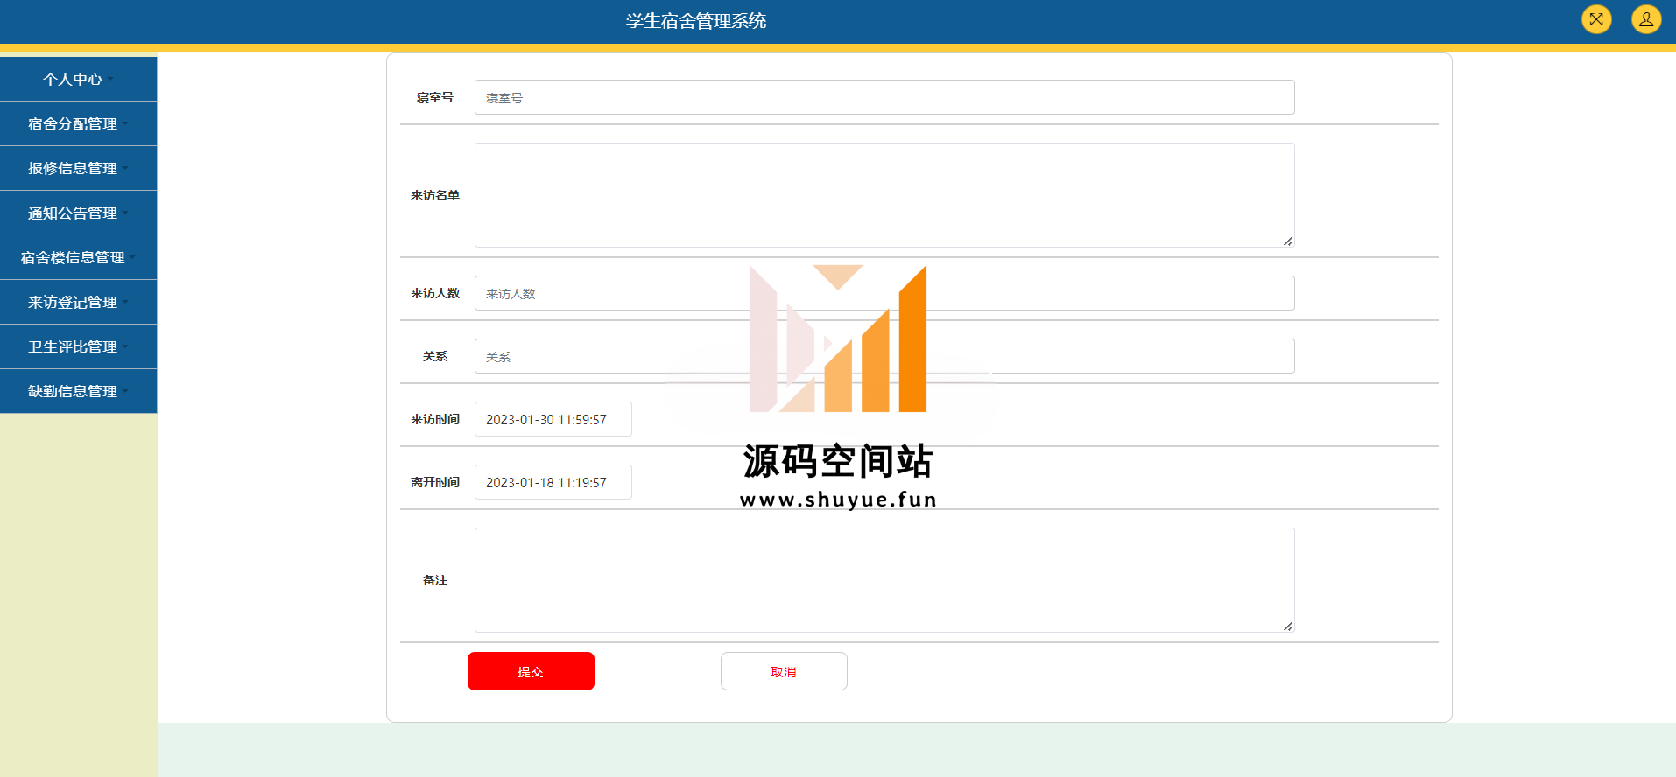Image resolution: width=1676 pixels, height=777 pixels.
Task: Click the 备注 text area resize handle
Action: (1288, 626)
